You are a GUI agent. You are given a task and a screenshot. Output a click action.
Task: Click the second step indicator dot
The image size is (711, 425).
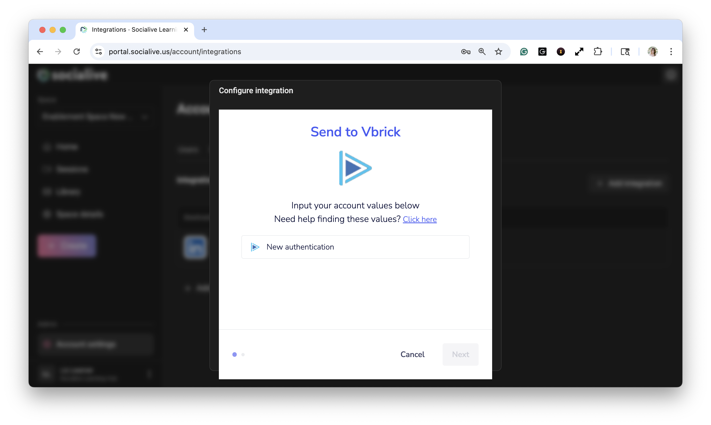(x=243, y=355)
